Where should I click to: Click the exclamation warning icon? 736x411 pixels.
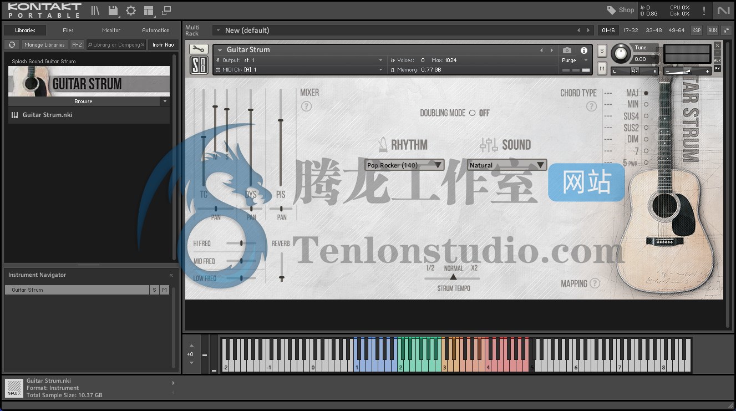[x=704, y=11]
